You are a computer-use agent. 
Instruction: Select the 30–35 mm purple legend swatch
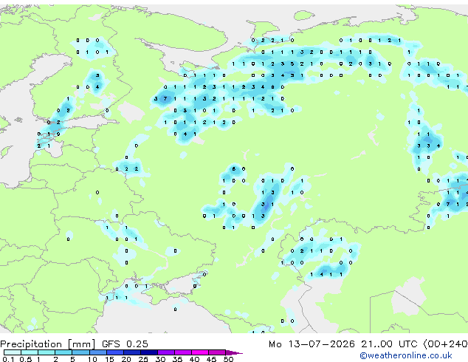166,352
